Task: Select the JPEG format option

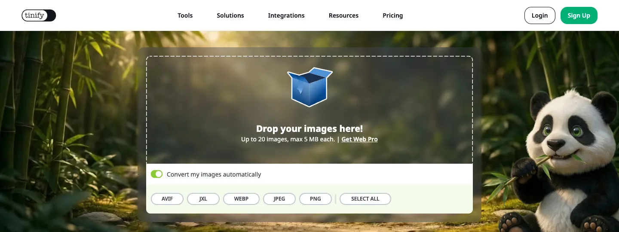Action: (279, 199)
